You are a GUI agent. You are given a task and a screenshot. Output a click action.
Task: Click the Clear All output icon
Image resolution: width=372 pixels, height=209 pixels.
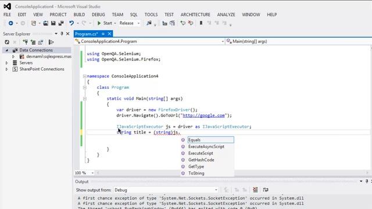tap(255, 190)
